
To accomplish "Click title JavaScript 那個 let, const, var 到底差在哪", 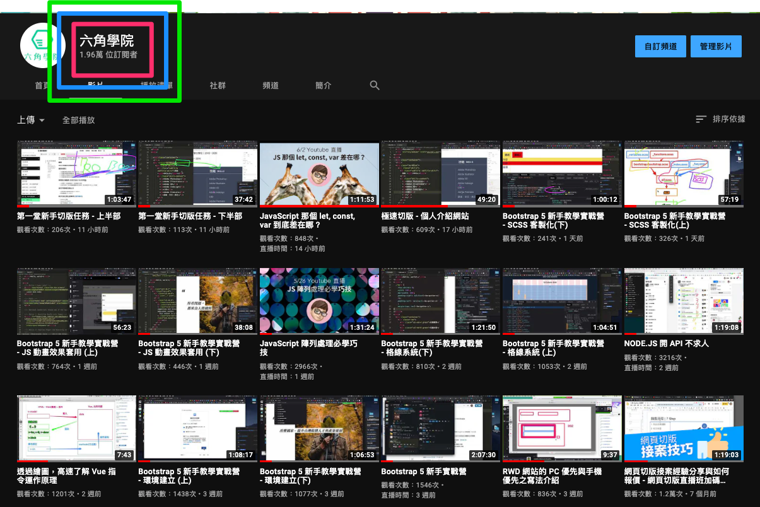I will coord(308,221).
